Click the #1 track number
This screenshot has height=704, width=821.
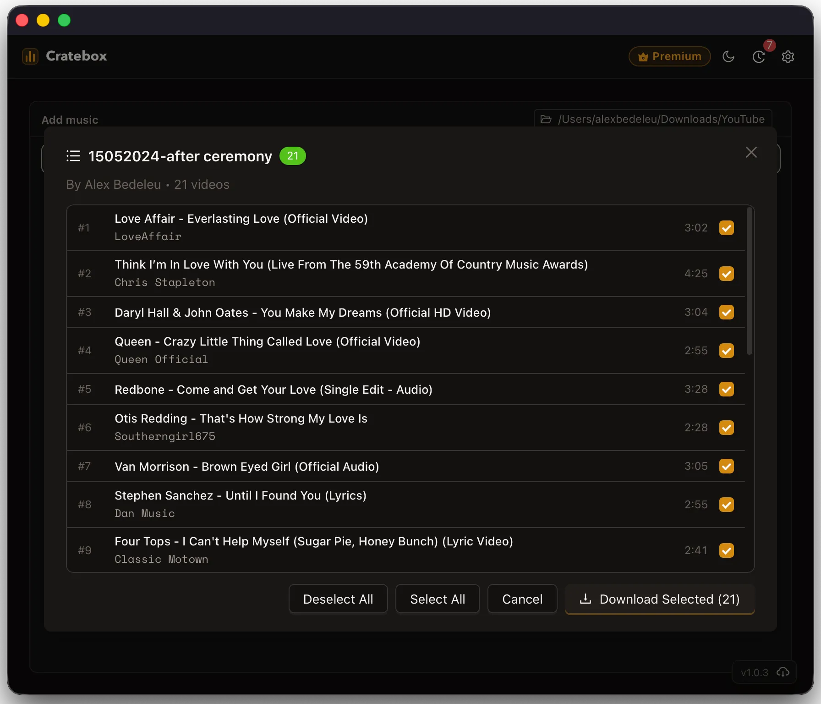point(84,228)
